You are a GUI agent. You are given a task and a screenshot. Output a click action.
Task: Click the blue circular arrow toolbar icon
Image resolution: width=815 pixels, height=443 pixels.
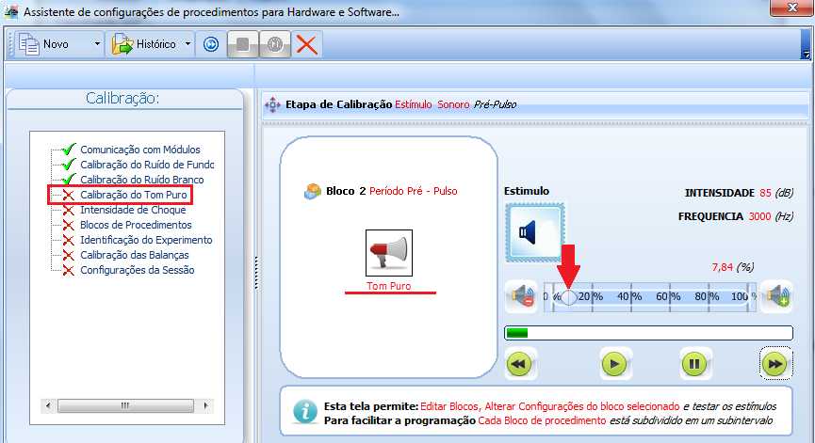211,44
